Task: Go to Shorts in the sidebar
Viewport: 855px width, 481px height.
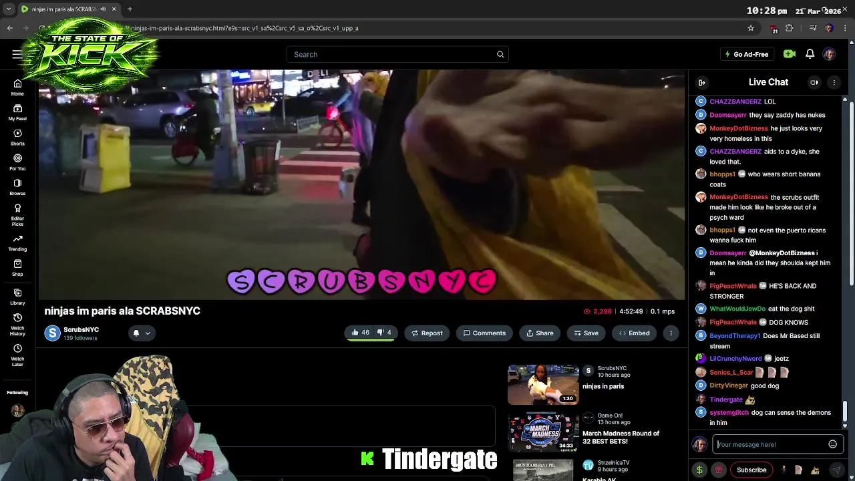Action: click(x=17, y=137)
